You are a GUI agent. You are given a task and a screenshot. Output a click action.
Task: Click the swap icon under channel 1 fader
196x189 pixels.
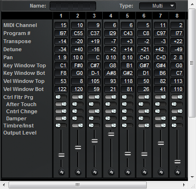click(x=62, y=172)
